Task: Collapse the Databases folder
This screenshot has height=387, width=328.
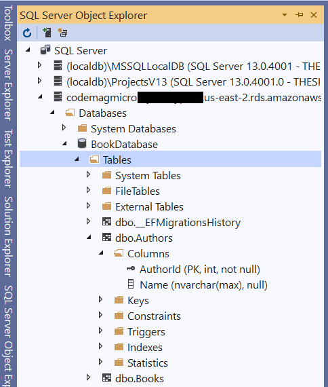Action: point(52,112)
